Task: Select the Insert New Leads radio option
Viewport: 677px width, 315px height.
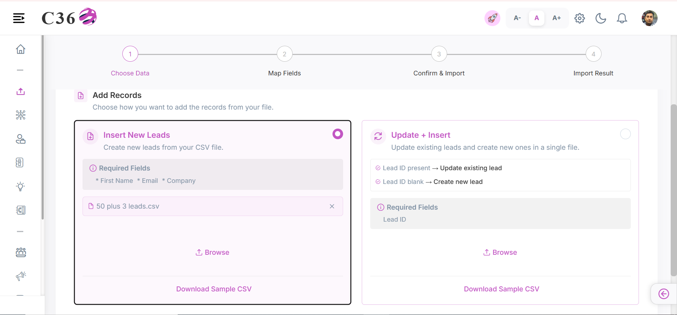Action: click(338, 134)
